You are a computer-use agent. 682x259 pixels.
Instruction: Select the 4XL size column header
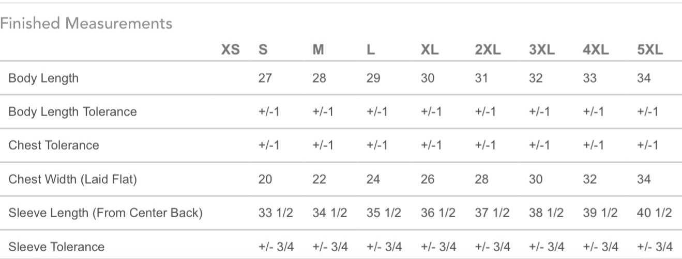[596, 50]
